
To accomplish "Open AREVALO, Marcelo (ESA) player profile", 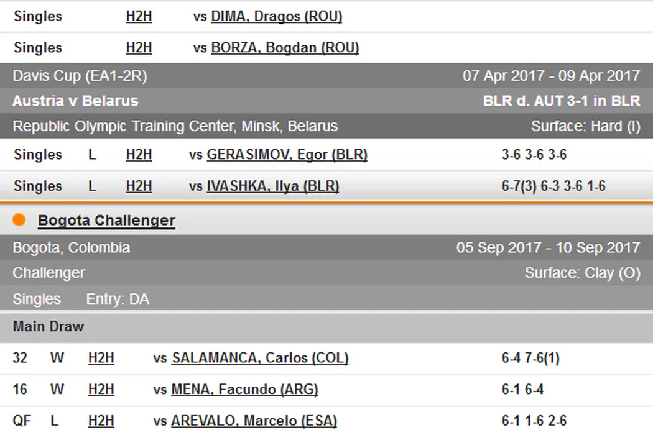I will (x=254, y=421).
